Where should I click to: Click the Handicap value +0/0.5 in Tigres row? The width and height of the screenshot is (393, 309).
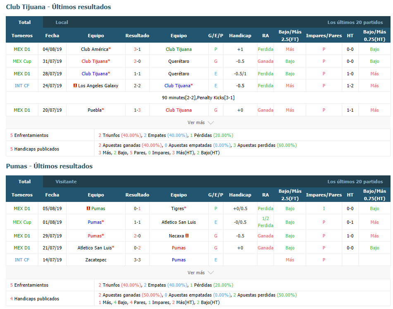pyautogui.click(x=240, y=208)
